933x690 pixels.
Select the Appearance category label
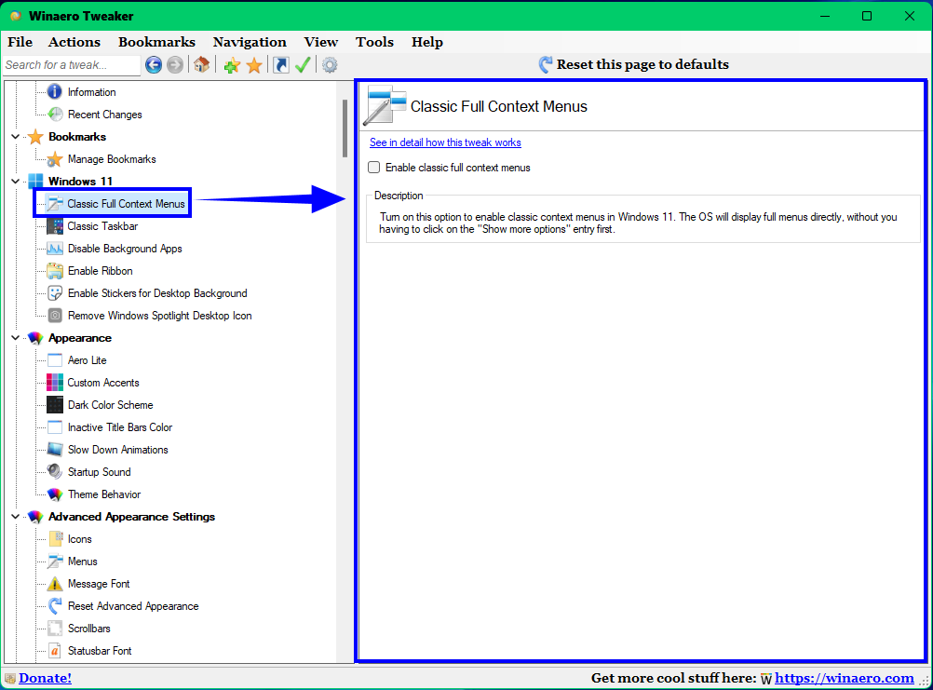tap(80, 338)
